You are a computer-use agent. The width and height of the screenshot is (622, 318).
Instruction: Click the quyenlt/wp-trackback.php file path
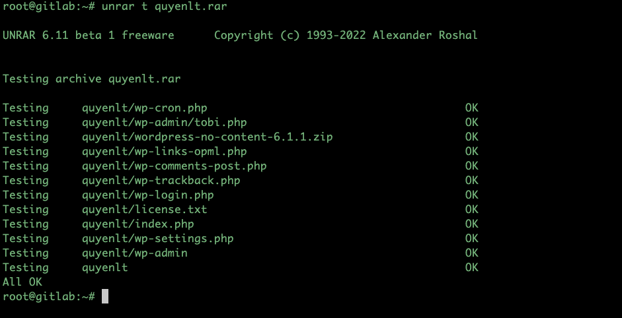coord(161,180)
